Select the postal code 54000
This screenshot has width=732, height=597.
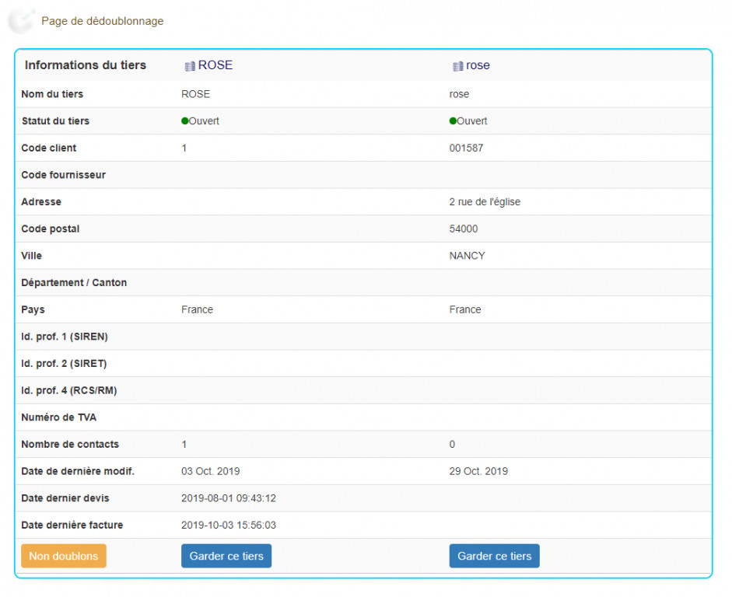(464, 229)
